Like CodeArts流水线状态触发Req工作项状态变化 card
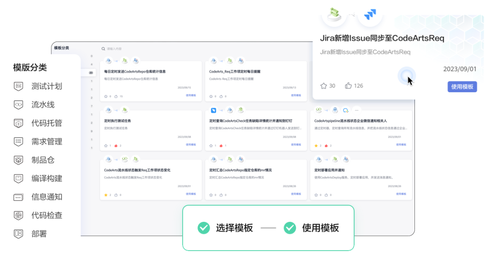The height and width of the screenshot is (256, 486). click(116, 195)
